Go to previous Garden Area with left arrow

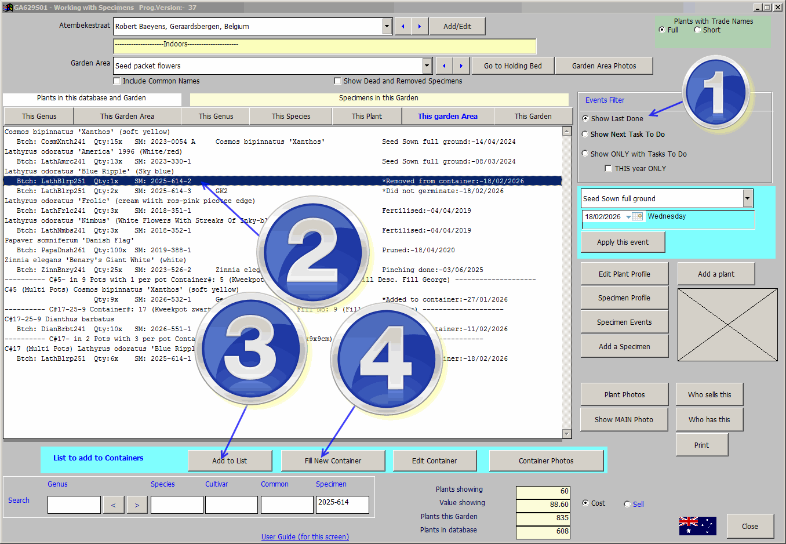coord(444,66)
